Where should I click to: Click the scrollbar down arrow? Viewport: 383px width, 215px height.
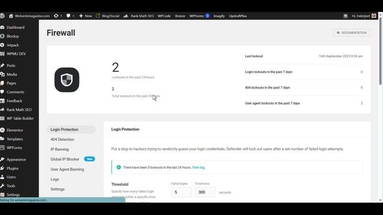pyautogui.click(x=381, y=201)
